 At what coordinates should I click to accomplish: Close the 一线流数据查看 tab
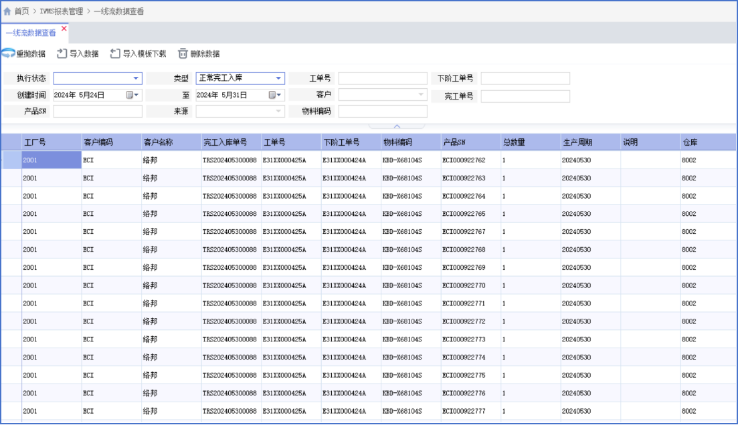tap(64, 29)
